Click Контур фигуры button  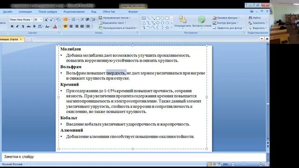tap(226, 23)
